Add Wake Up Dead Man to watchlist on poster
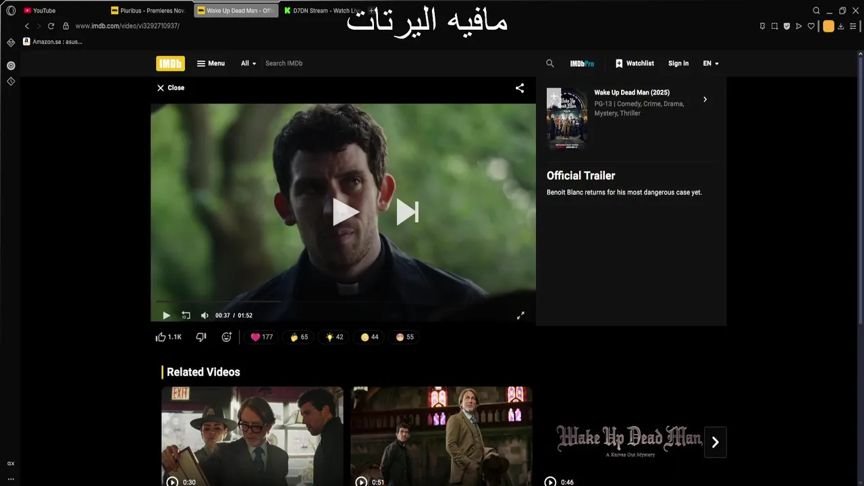 tap(553, 96)
